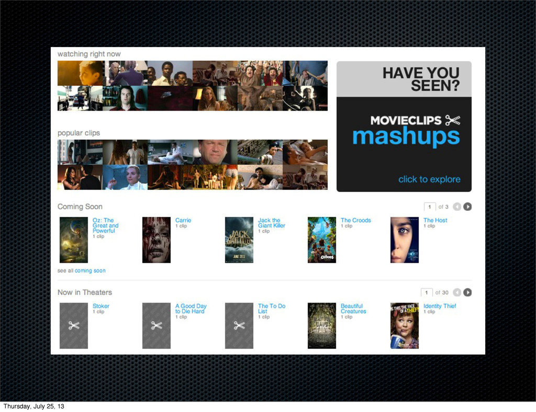
Task: Go to previous page of Now in Theaters
Action: pyautogui.click(x=457, y=292)
